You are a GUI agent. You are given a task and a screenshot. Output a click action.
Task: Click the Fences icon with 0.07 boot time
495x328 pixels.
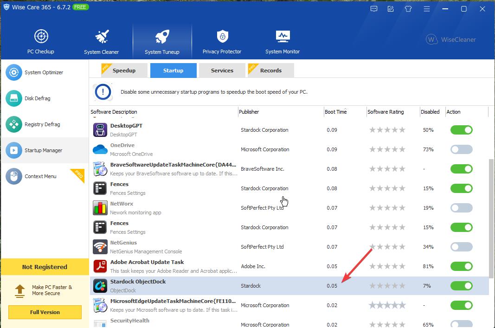tap(100, 227)
